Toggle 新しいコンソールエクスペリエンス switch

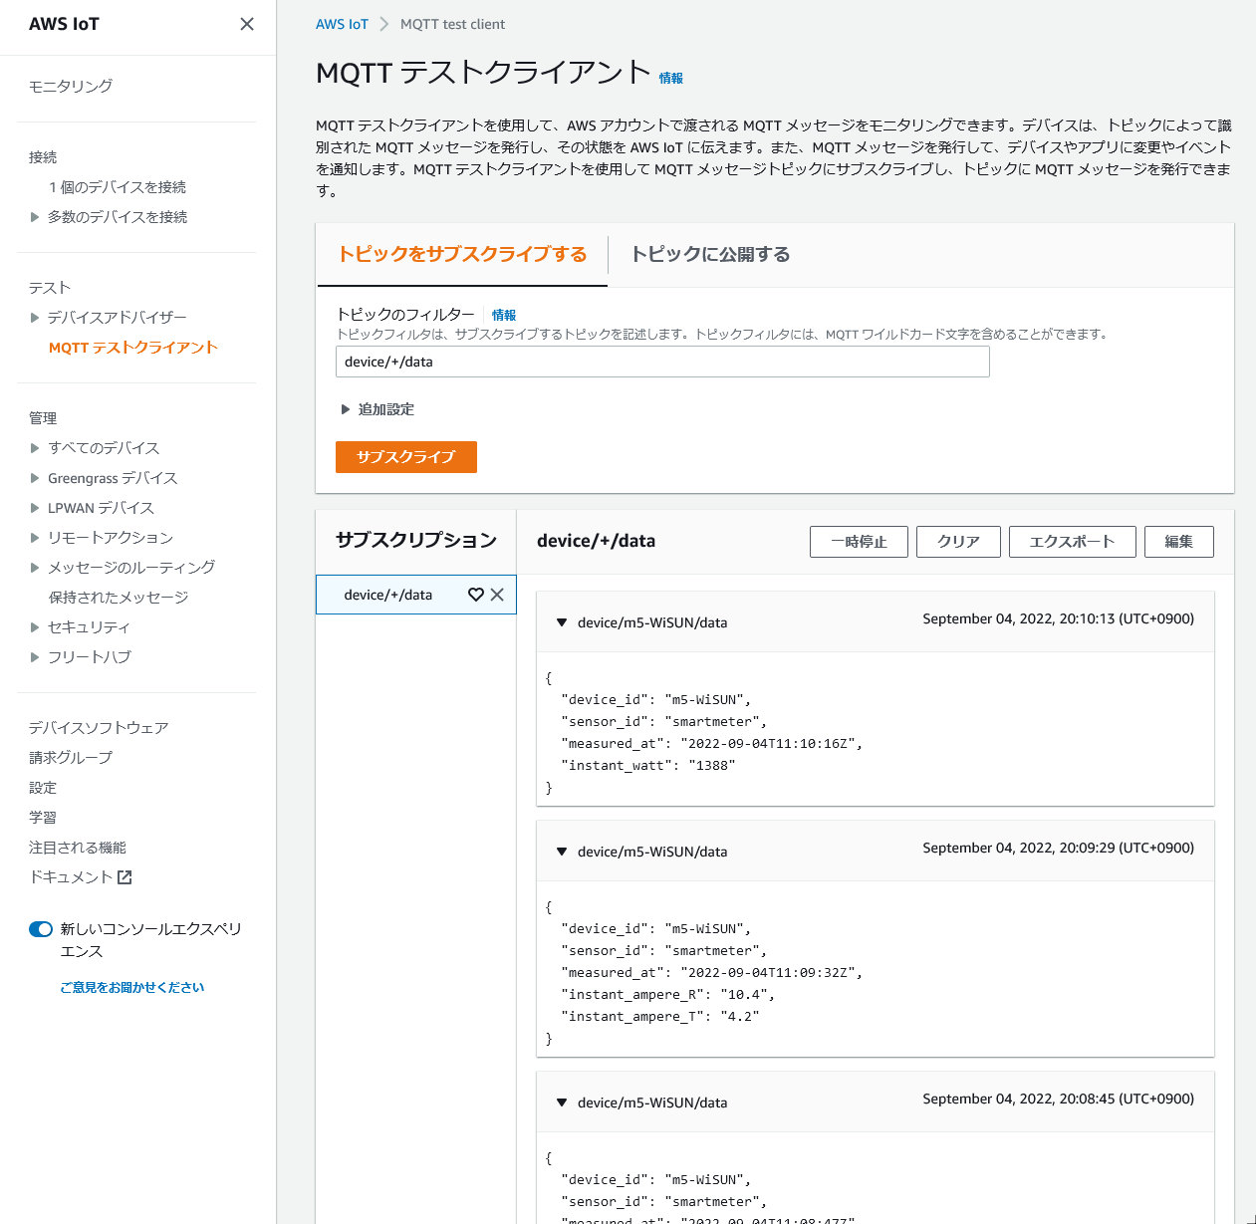click(x=41, y=929)
